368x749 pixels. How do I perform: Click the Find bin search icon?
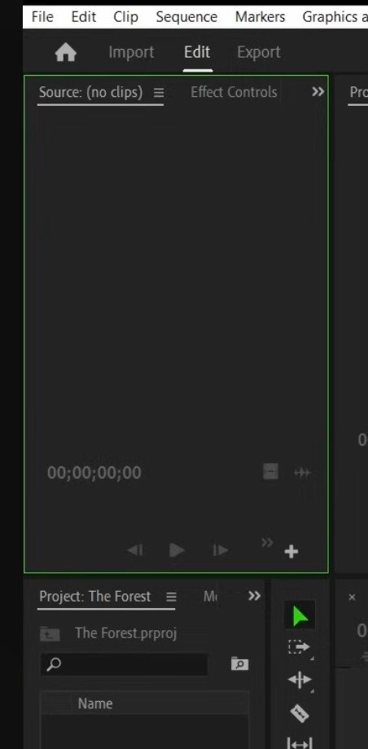coord(239,663)
